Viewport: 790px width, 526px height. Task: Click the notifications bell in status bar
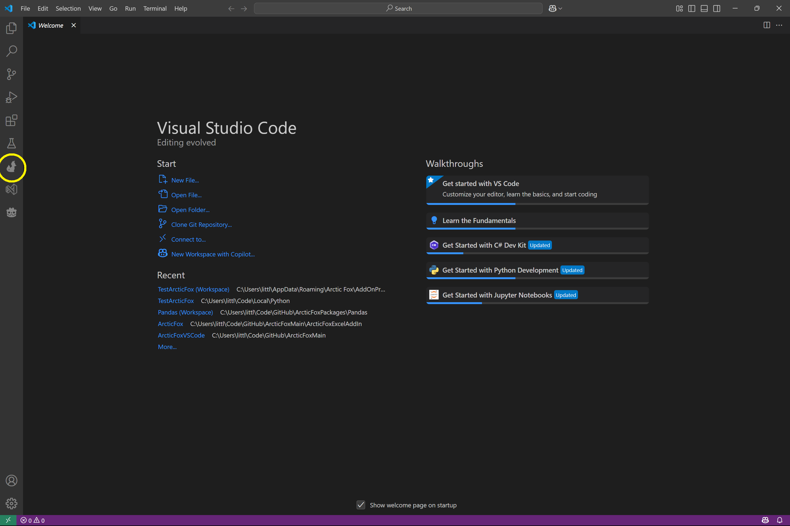click(x=780, y=520)
